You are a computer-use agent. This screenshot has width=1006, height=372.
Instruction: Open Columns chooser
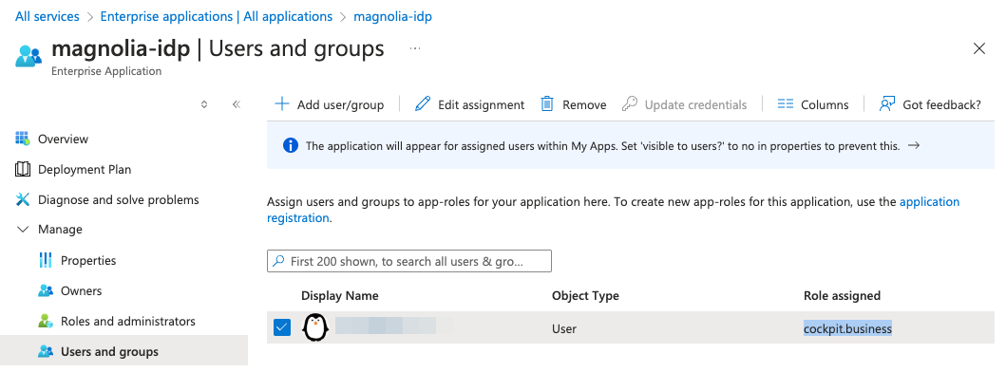813,104
